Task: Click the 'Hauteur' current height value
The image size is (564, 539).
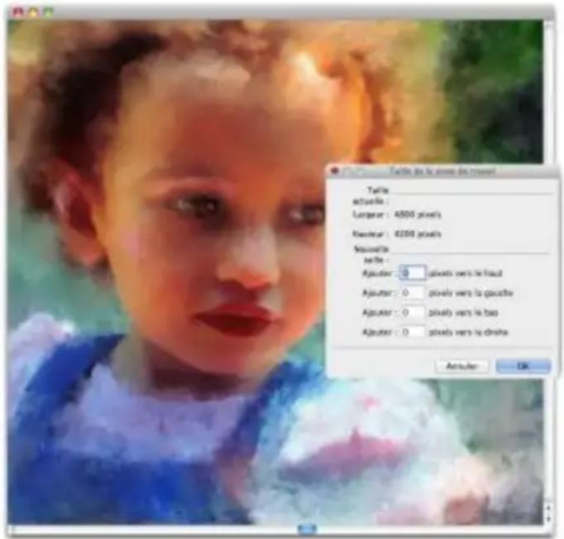Action: tap(418, 234)
